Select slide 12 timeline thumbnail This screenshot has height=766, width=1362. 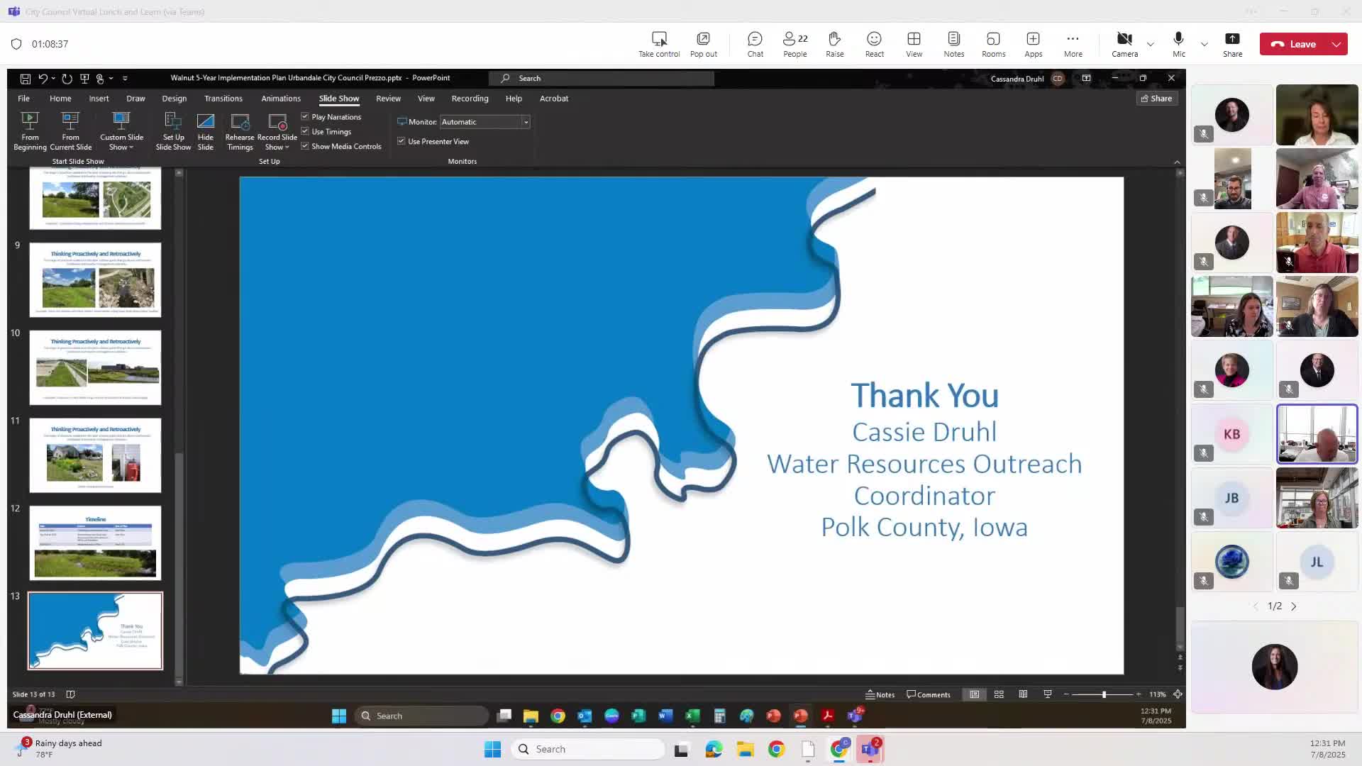(95, 543)
